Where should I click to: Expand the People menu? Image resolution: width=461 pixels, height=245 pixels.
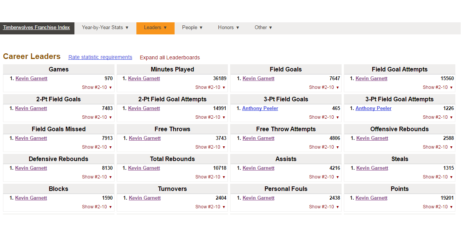pyautogui.click(x=192, y=28)
